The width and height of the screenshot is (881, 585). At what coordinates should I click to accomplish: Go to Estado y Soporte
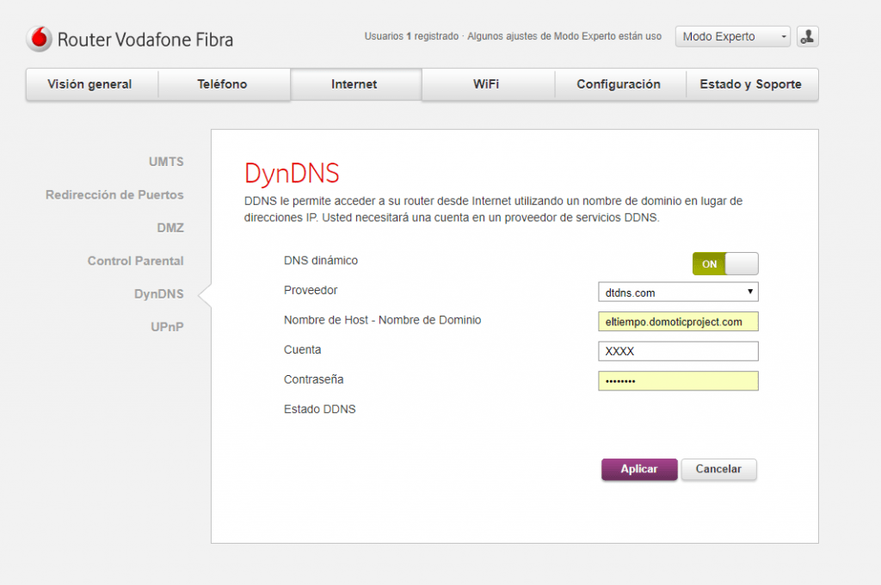click(751, 84)
